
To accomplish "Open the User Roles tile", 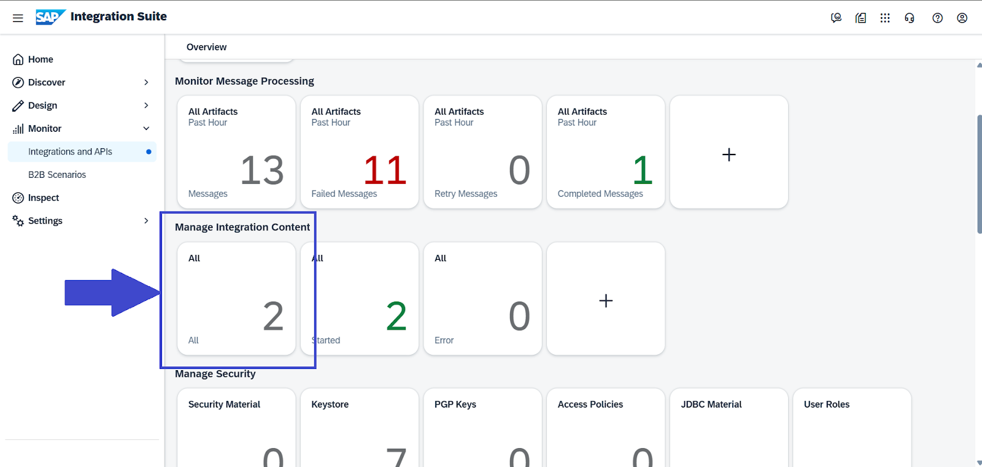I will [852, 428].
